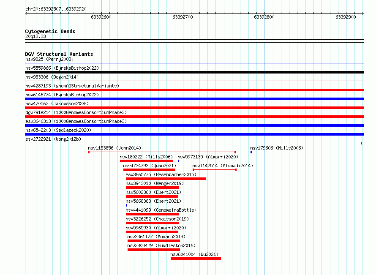Select the thin red nsv1142514 Alsmadi2014 line

(215, 170)
